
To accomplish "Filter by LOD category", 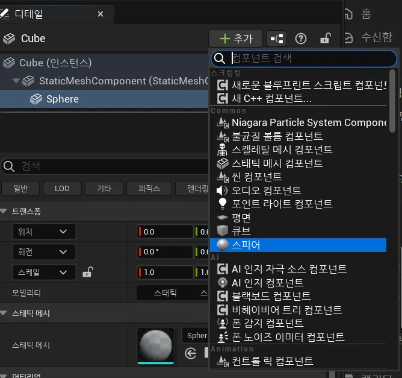I will coord(62,189).
